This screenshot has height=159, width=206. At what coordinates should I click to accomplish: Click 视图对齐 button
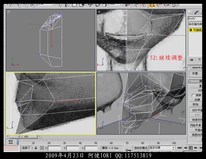[196, 135]
